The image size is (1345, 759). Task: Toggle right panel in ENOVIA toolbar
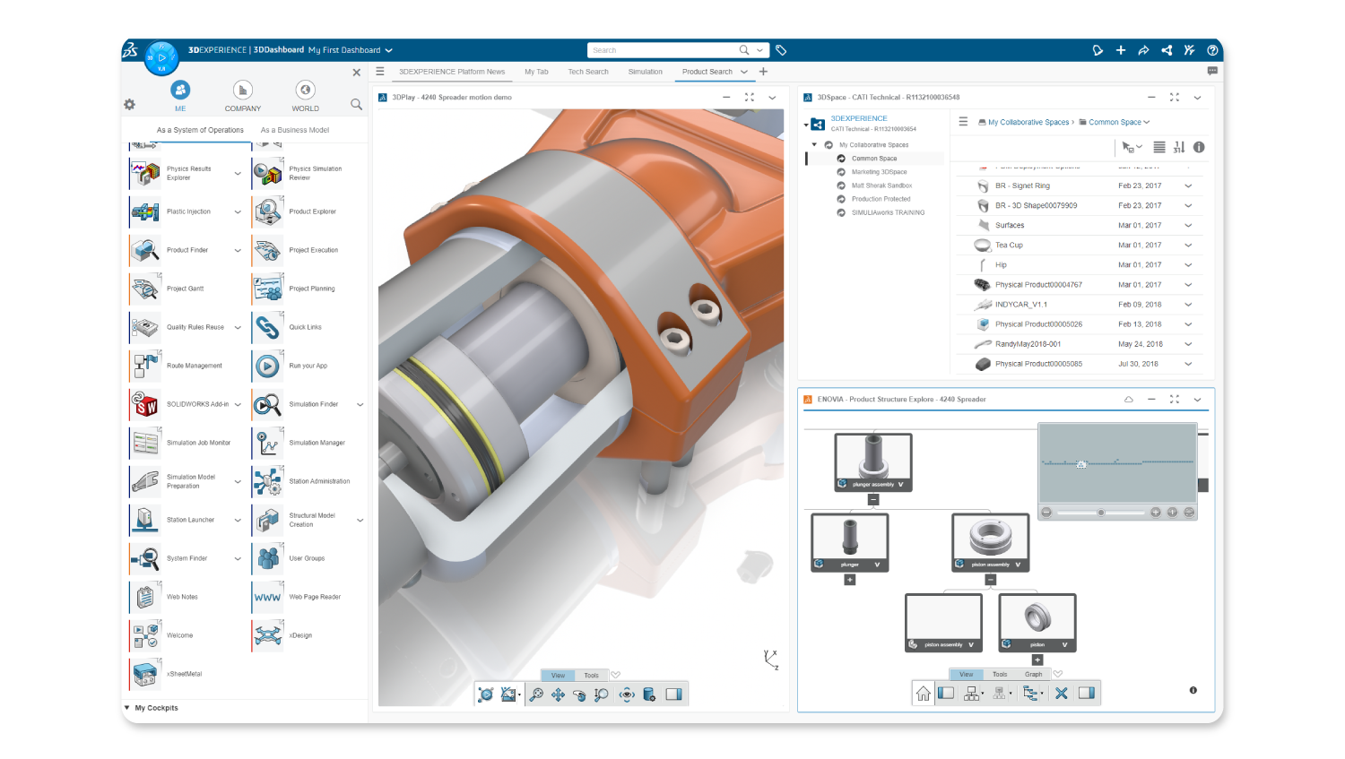click(1087, 693)
